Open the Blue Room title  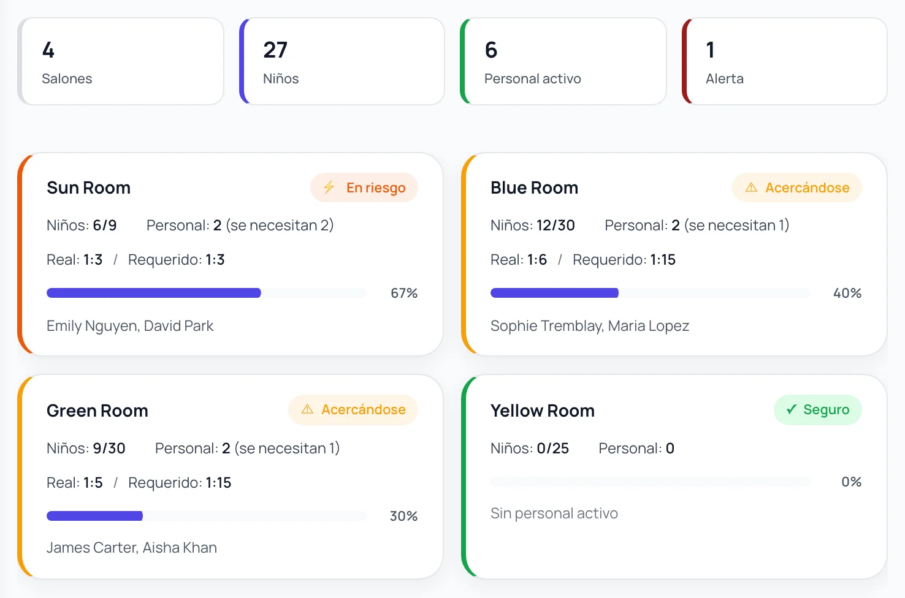tap(534, 187)
